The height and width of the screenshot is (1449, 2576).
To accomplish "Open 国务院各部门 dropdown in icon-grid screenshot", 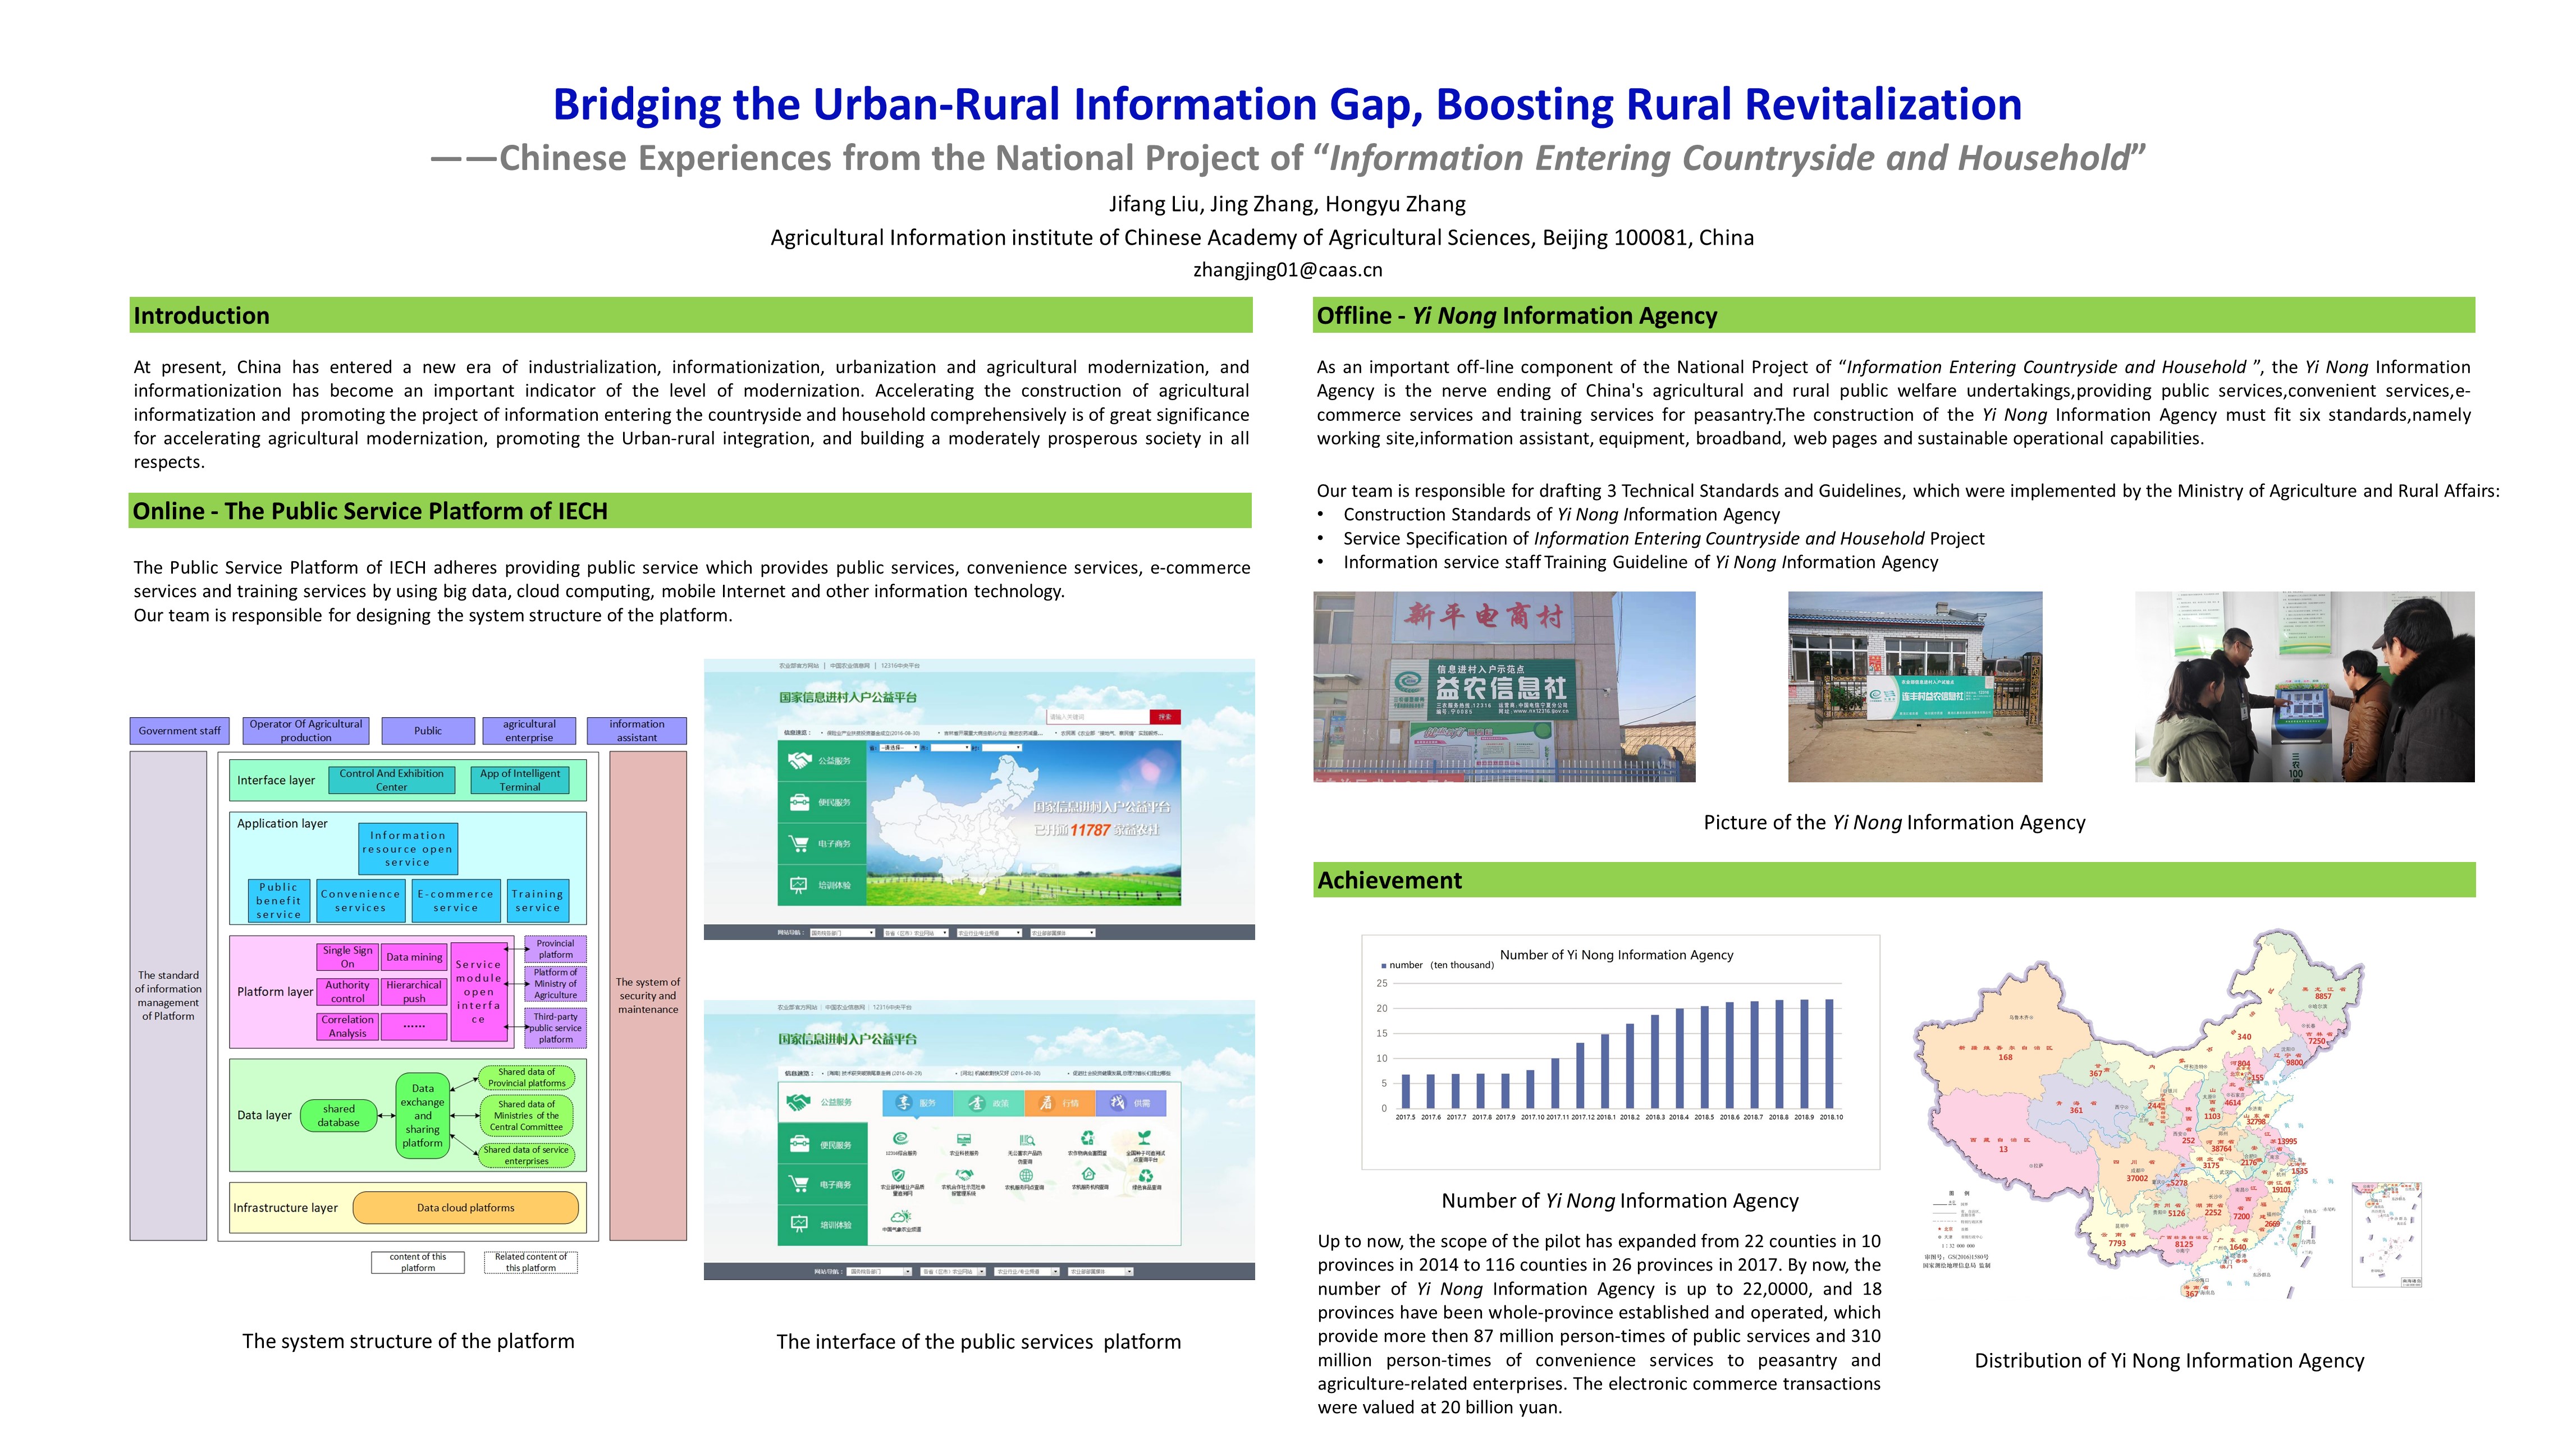I will click(879, 1272).
